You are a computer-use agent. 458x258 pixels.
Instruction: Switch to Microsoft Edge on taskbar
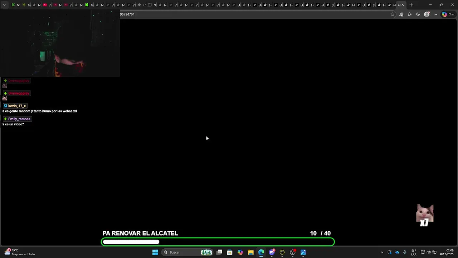[x=261, y=252]
